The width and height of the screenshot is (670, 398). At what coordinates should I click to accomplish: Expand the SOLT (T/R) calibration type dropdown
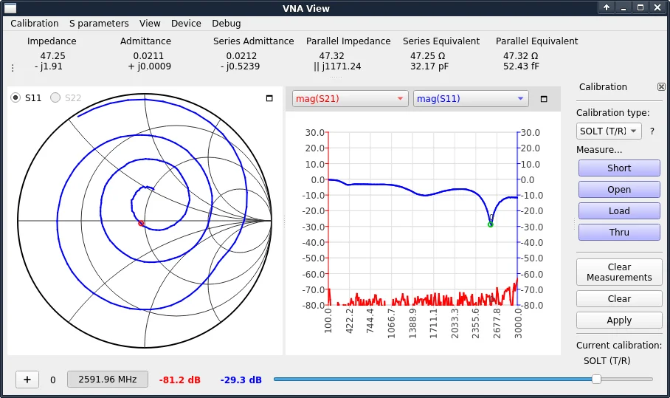tap(609, 131)
